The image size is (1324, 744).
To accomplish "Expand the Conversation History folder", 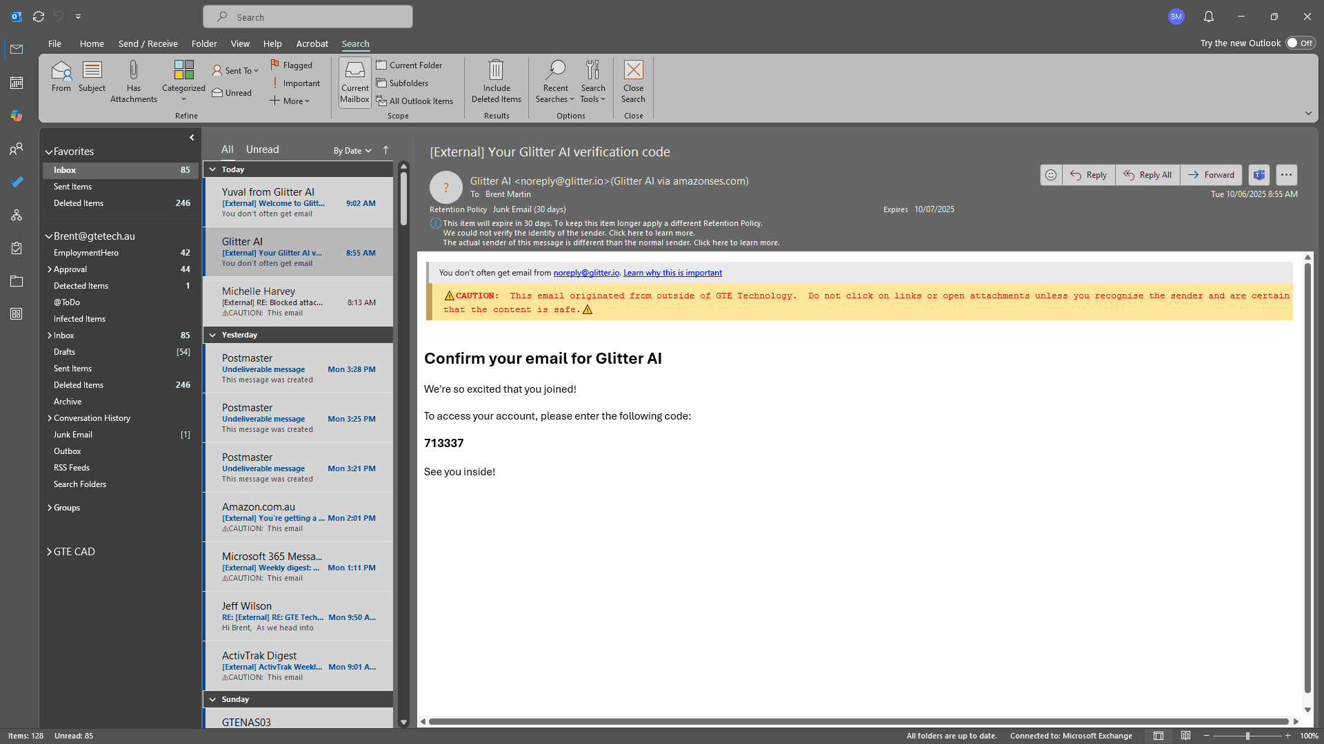I will coord(50,418).
